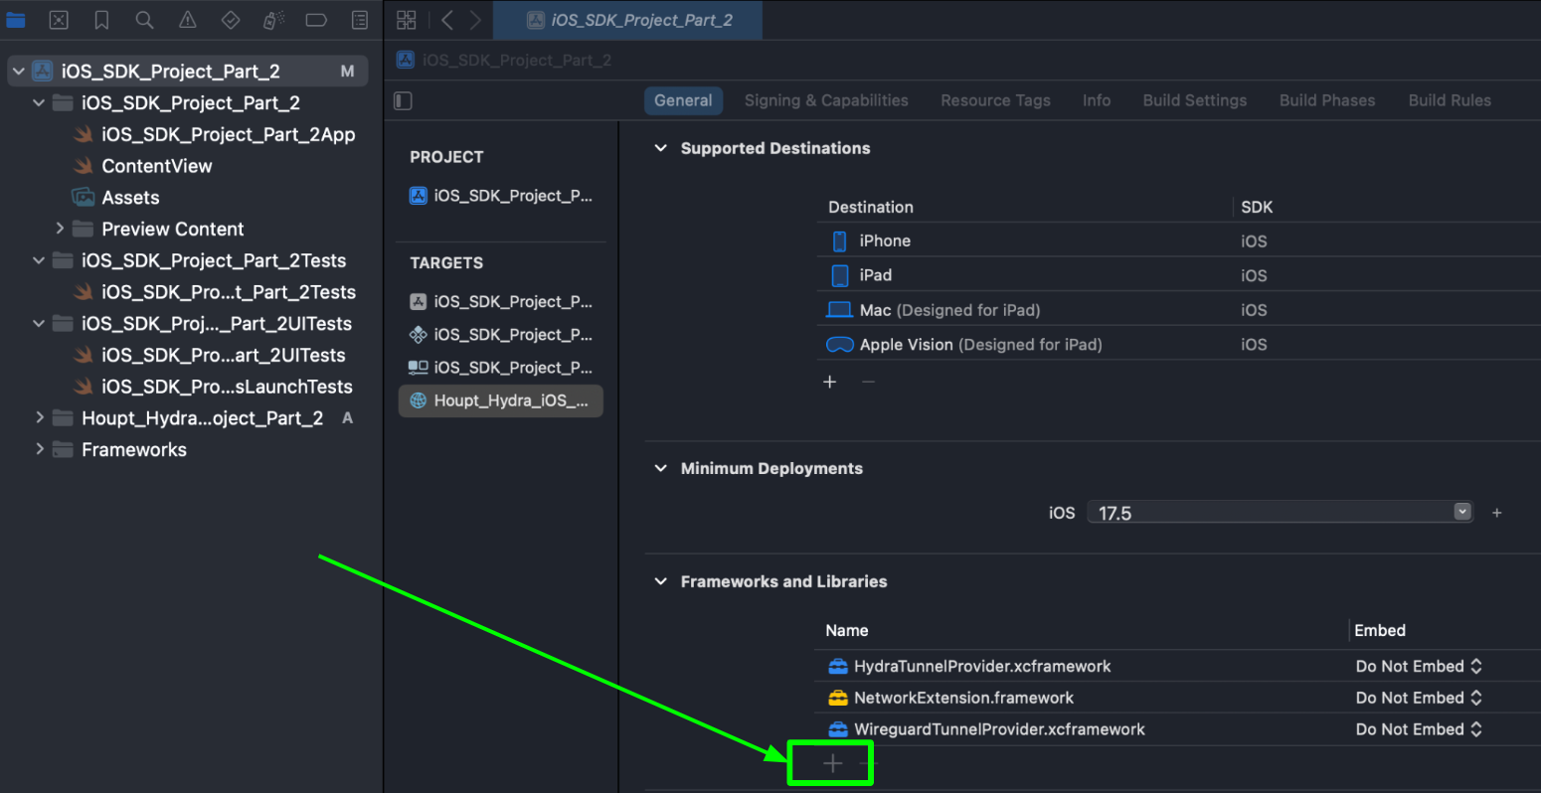Select the project under the PROJECT heading
The width and height of the screenshot is (1541, 793).
tap(501, 196)
